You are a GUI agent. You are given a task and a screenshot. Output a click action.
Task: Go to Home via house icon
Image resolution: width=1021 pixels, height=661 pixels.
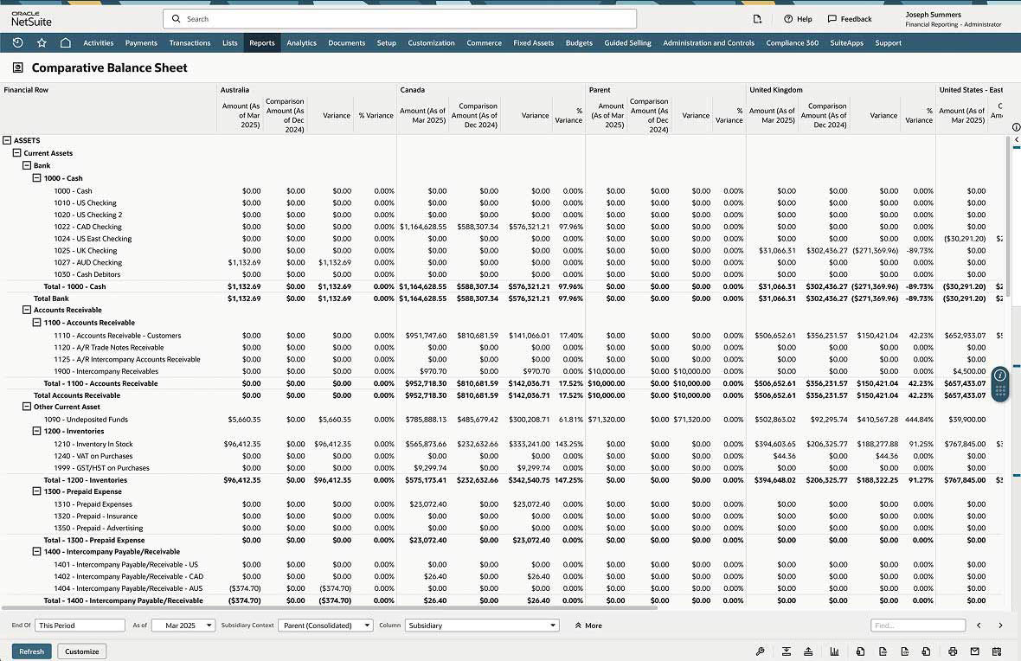point(66,42)
